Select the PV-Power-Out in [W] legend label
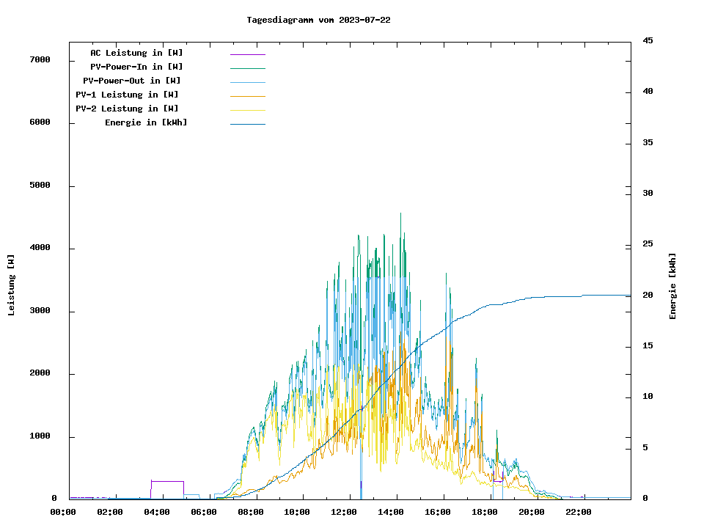This screenshot has height=528, width=704. 132,81
